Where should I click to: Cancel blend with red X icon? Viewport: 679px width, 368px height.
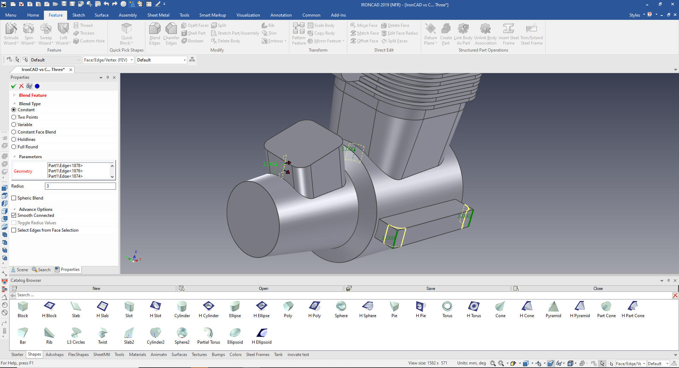coord(21,86)
